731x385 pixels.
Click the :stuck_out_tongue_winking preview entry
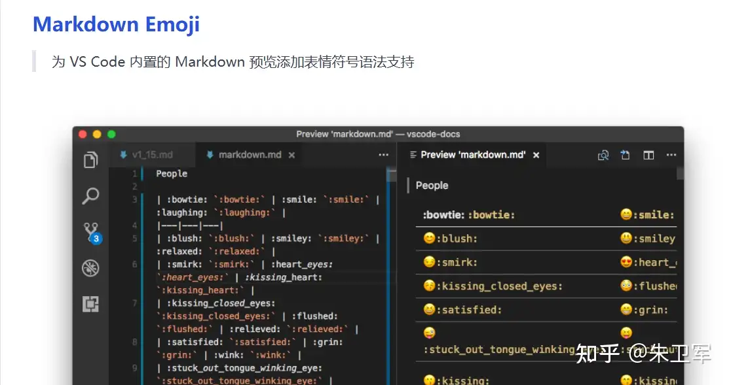499,342
